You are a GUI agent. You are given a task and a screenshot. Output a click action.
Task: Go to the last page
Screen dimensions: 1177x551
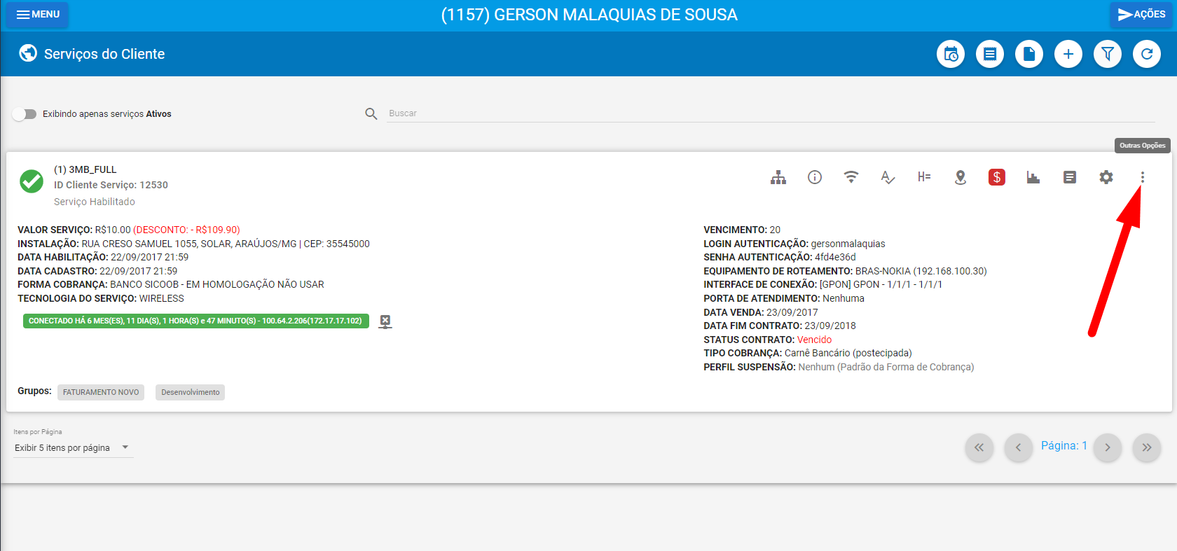pyautogui.click(x=1147, y=447)
